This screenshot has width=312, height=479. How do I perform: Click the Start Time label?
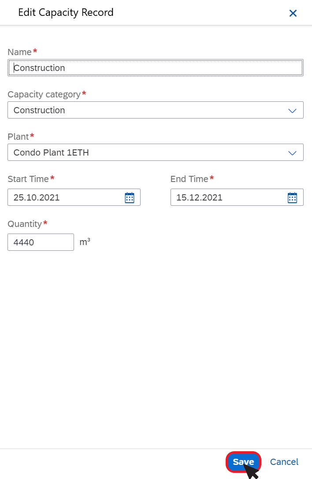pyautogui.click(x=28, y=179)
